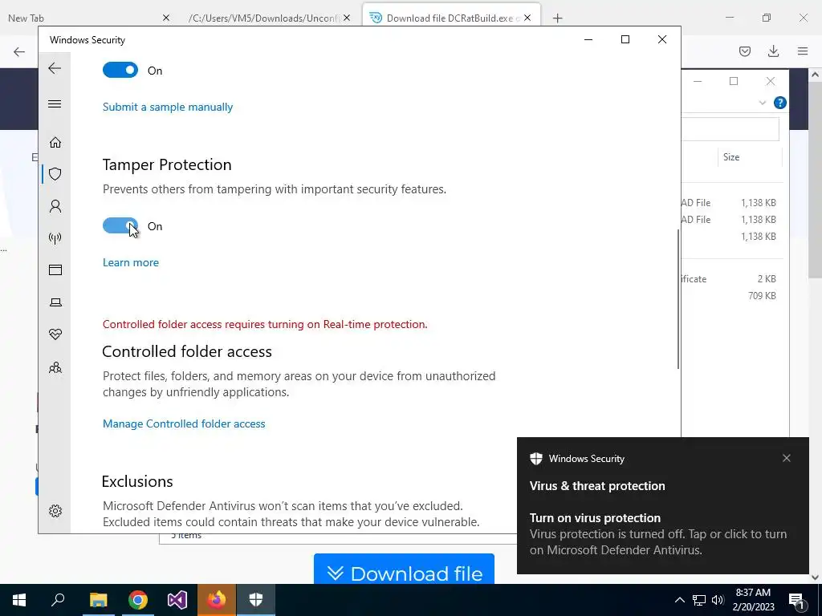The height and width of the screenshot is (616, 822).
Task: Click the blue Download file button
Action: [405, 569]
